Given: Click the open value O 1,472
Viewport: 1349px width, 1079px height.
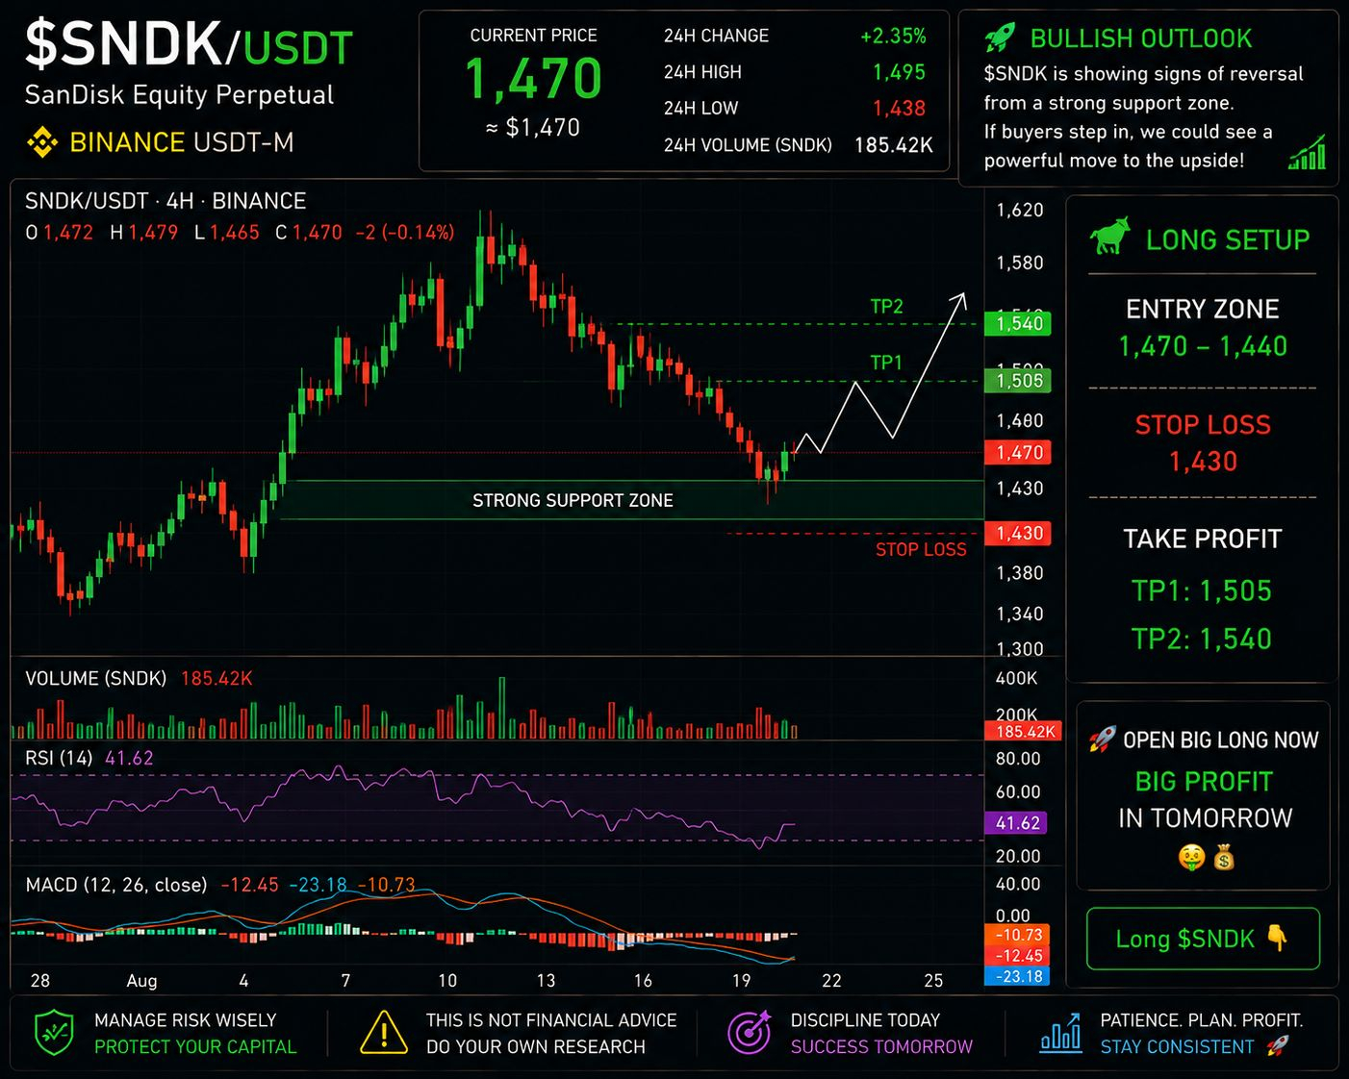Looking at the screenshot, I should (x=60, y=232).
